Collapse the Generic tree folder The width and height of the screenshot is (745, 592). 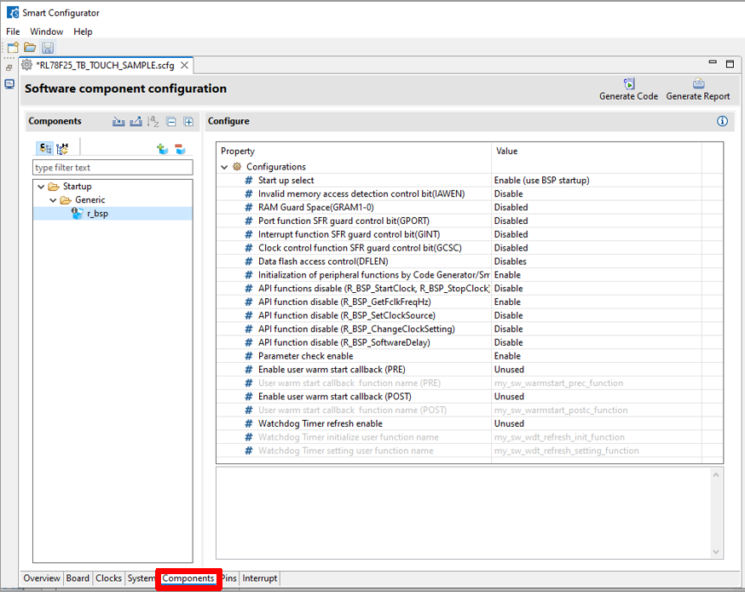pos(53,200)
